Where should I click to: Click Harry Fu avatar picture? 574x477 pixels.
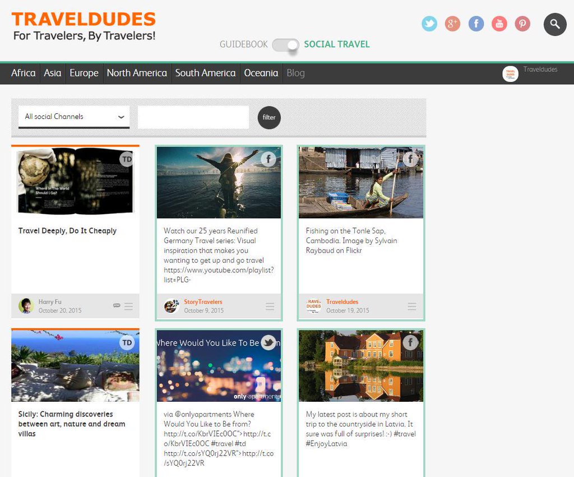(x=26, y=306)
